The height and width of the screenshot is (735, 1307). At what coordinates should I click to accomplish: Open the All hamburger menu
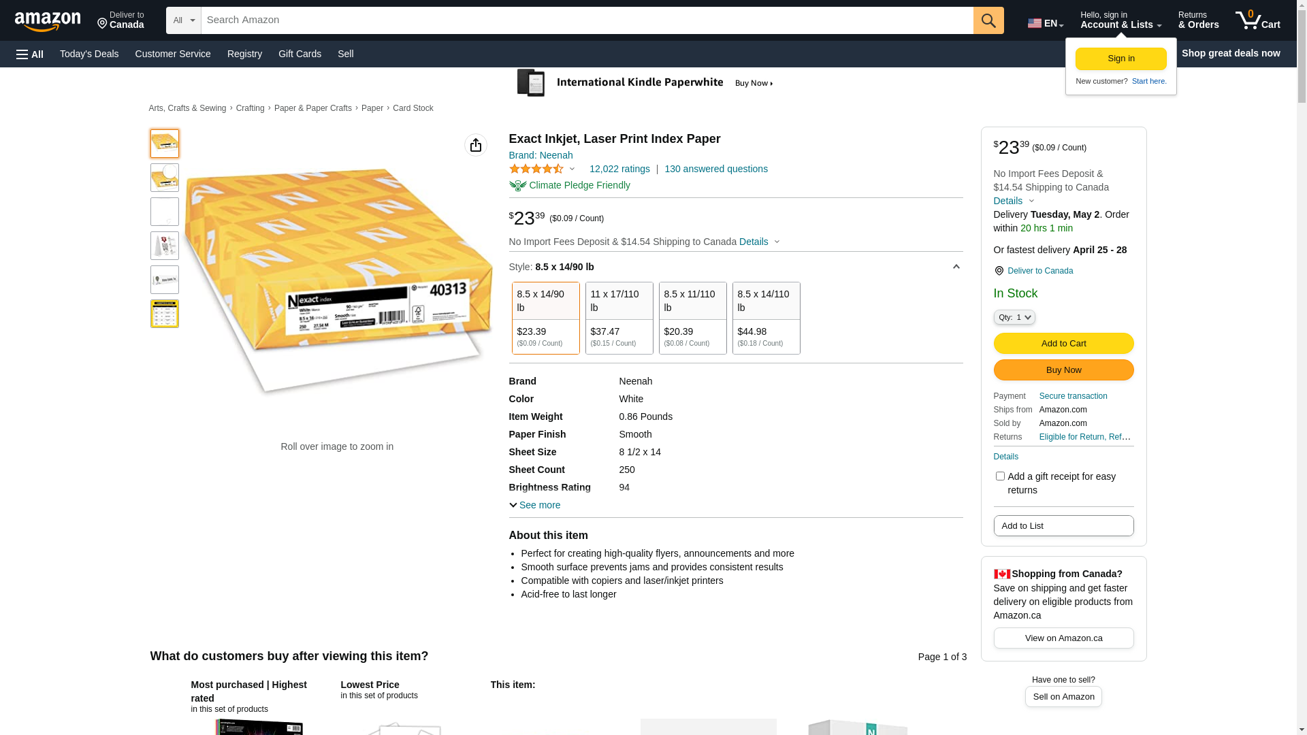pos(30,54)
